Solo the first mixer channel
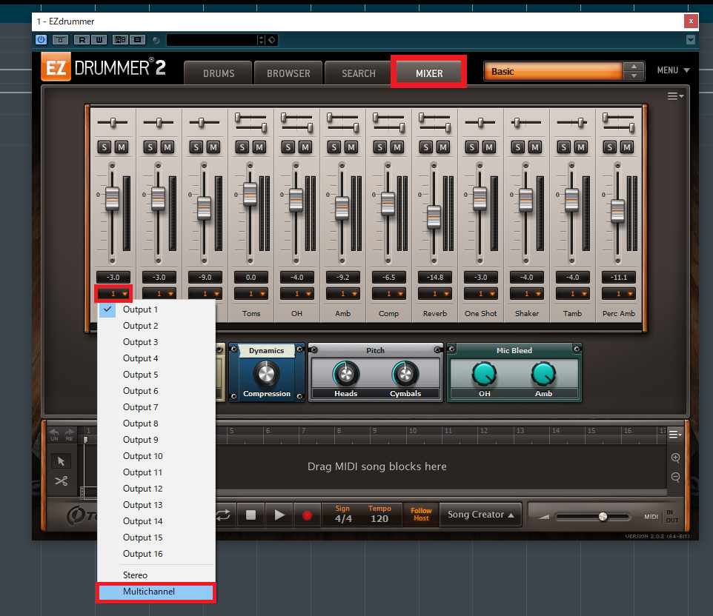This screenshot has height=616, width=713. click(104, 147)
